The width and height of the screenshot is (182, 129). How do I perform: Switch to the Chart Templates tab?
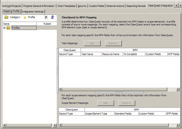(66, 6)
